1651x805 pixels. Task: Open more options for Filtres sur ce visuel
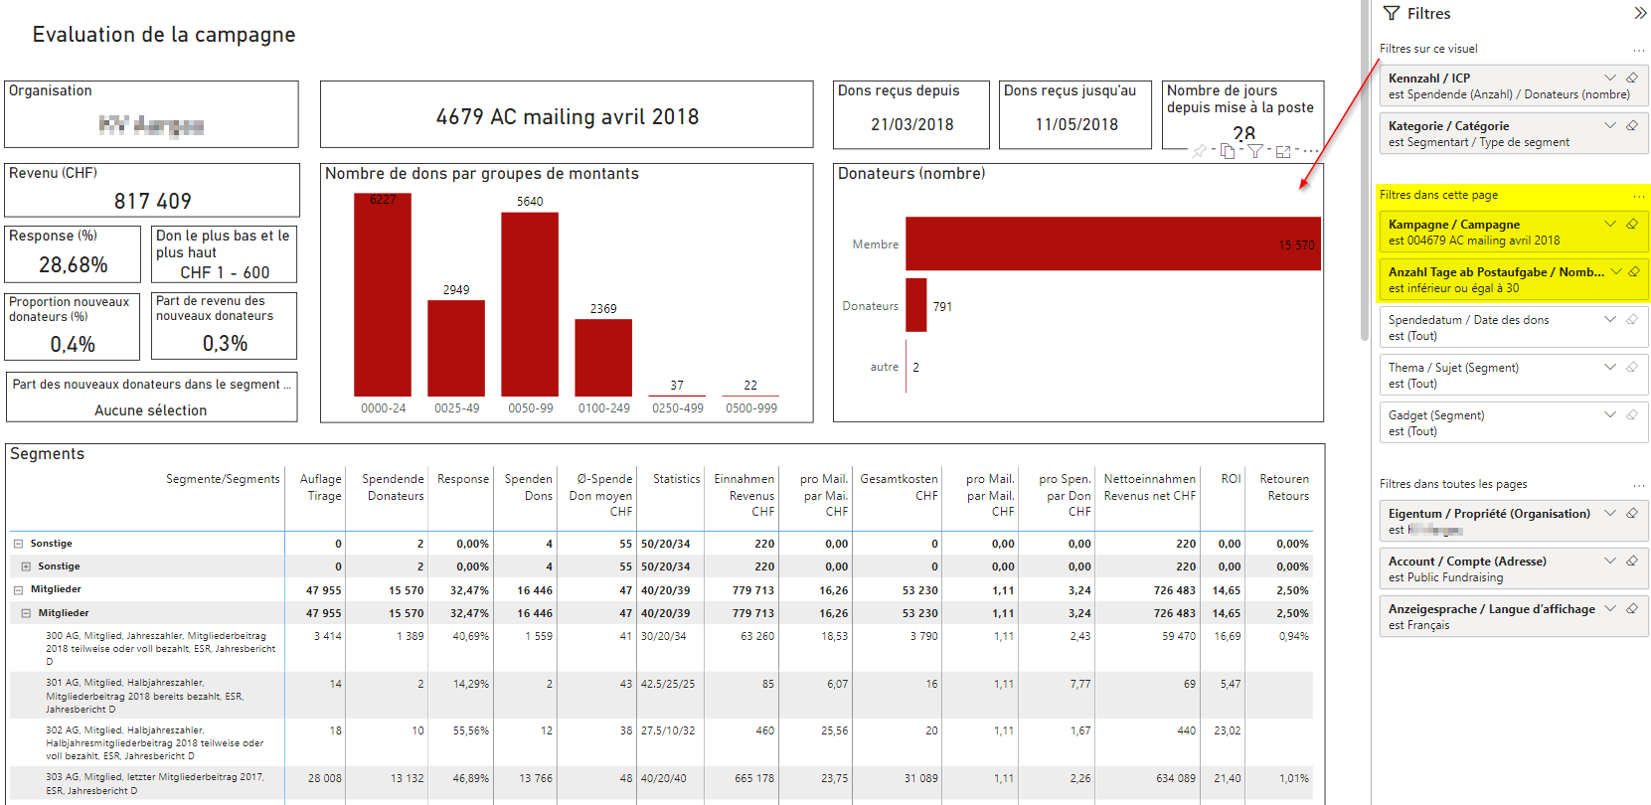[x=1638, y=50]
